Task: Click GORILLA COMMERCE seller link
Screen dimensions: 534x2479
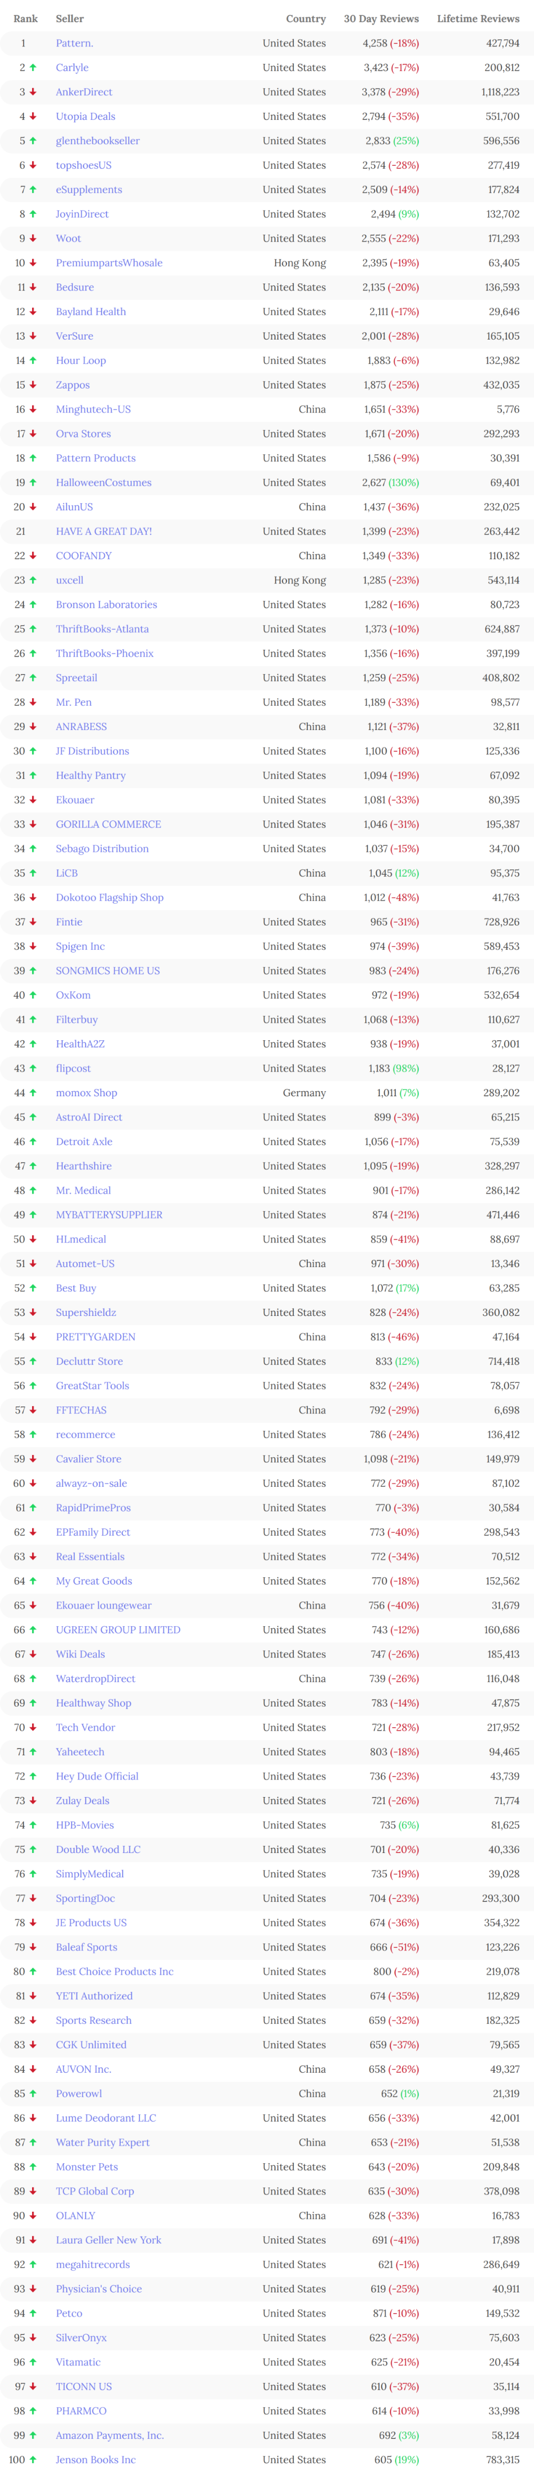Action: click(x=109, y=825)
